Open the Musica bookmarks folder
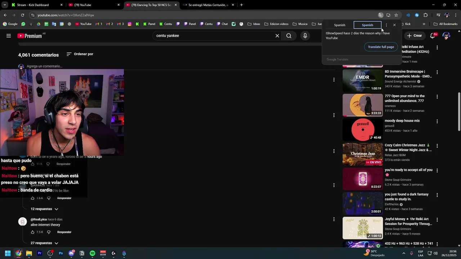The image size is (461, 259). pos(300,24)
